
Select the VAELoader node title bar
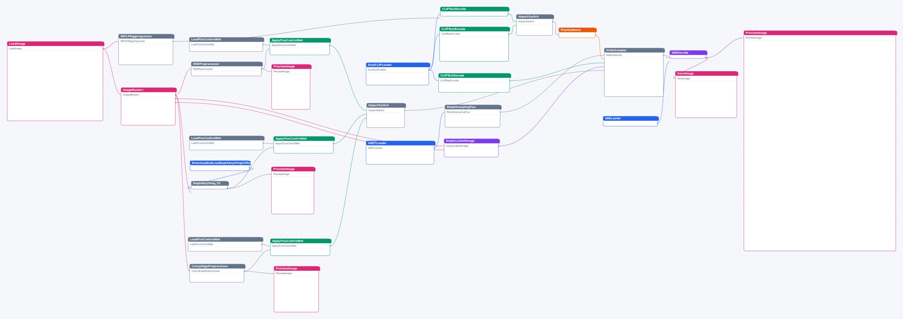(631, 118)
